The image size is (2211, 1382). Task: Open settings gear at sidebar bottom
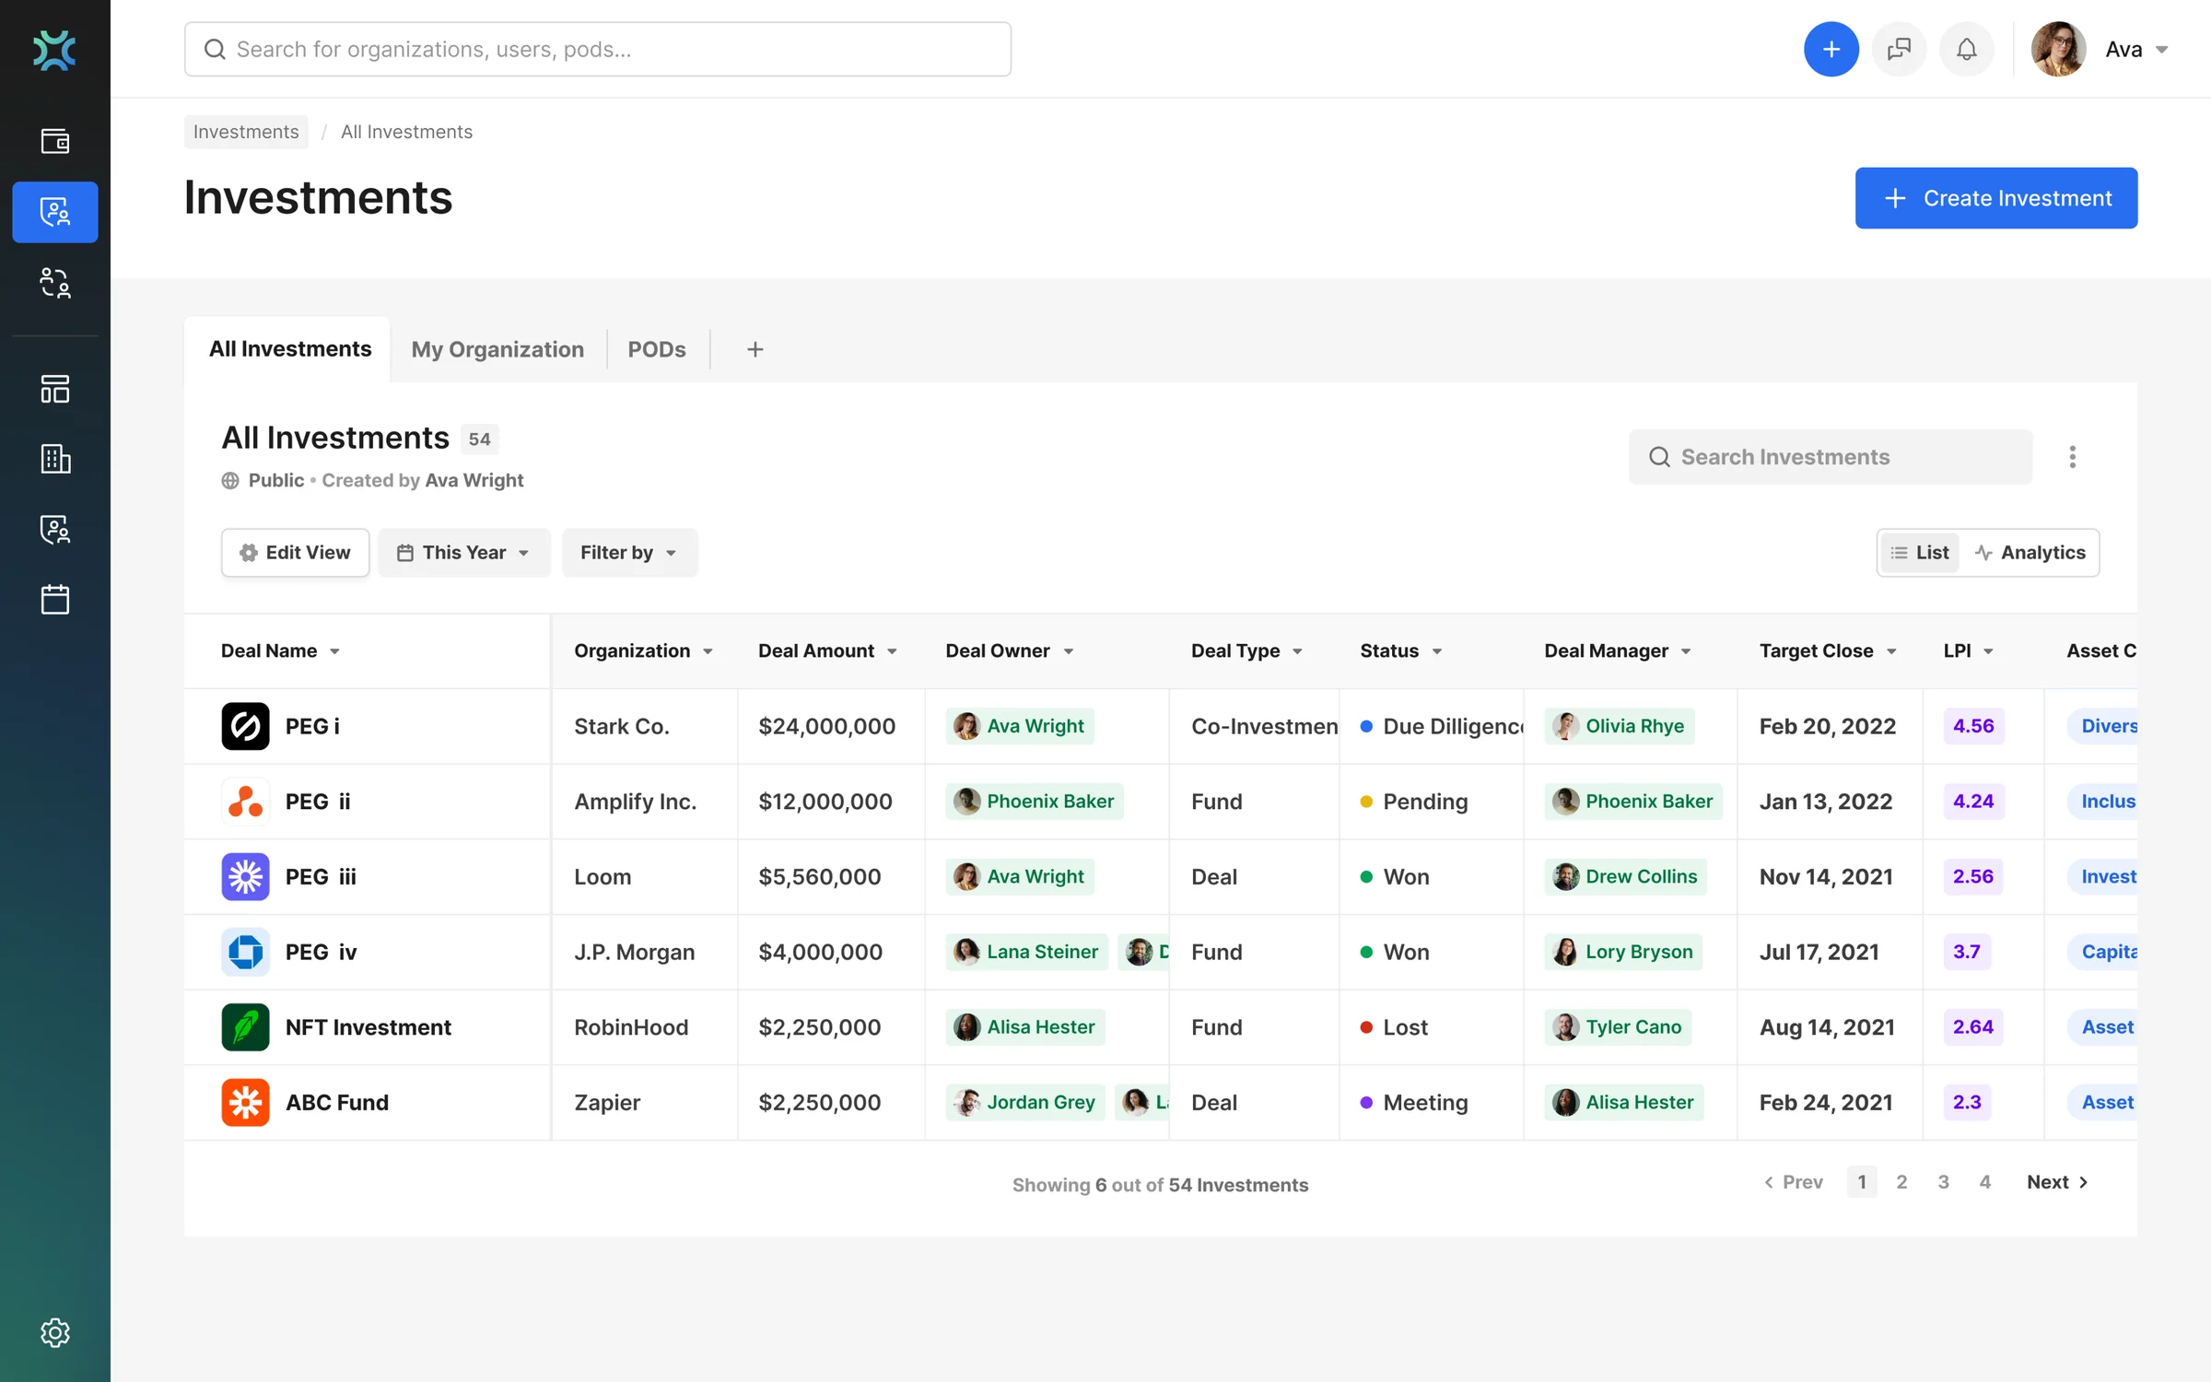[55, 1332]
